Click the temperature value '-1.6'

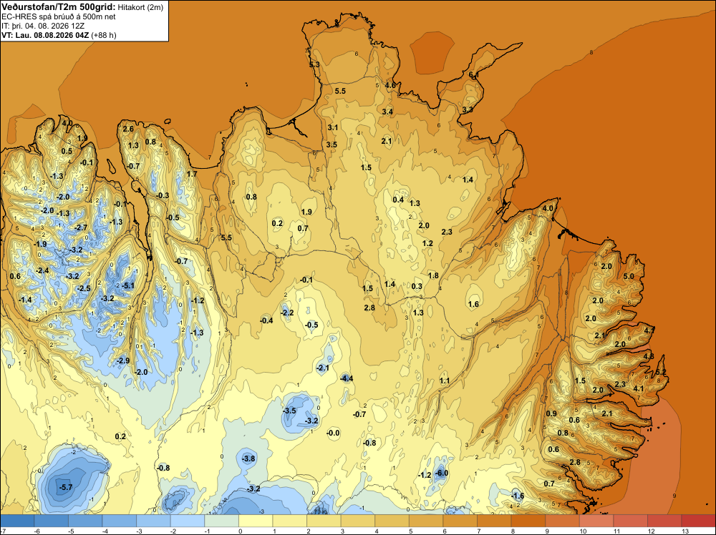pyautogui.click(x=518, y=496)
